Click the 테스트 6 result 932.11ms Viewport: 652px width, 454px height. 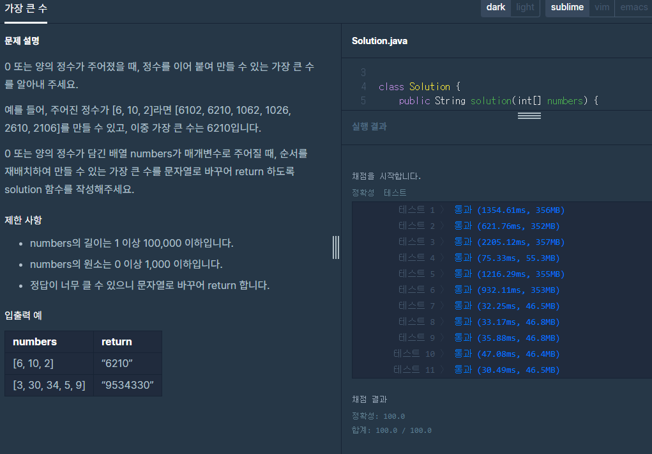tap(507, 290)
